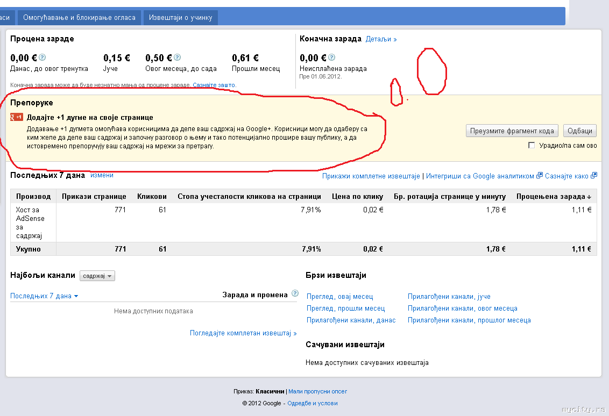Viewport: 609px width, 416px height.
Task: Click the Хост за AdSense за садржај row
Action: (x=303, y=223)
